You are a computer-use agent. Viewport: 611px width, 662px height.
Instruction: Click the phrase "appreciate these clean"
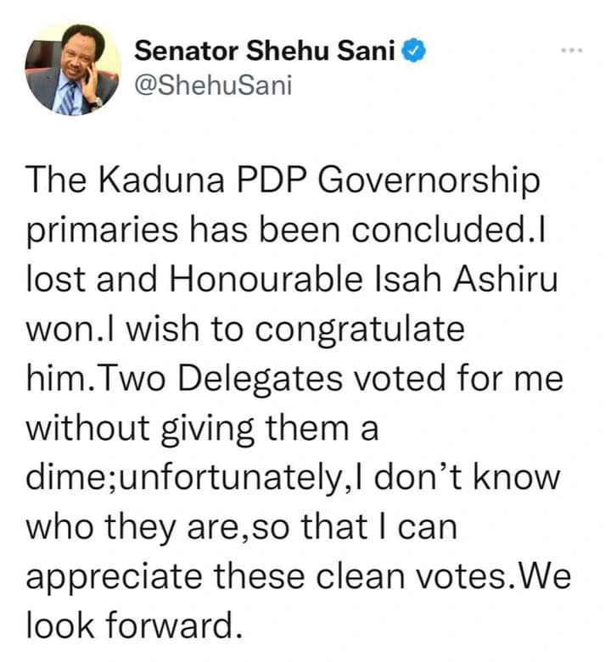click(233, 576)
